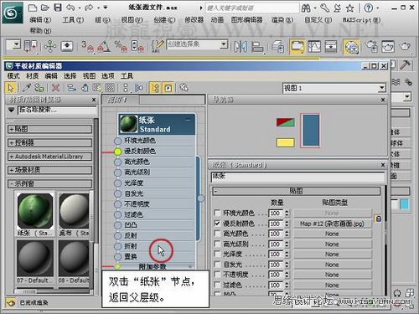Toggle the Percent Snap tool
The image size is (419, 314).
pyautogui.click(x=121, y=46)
